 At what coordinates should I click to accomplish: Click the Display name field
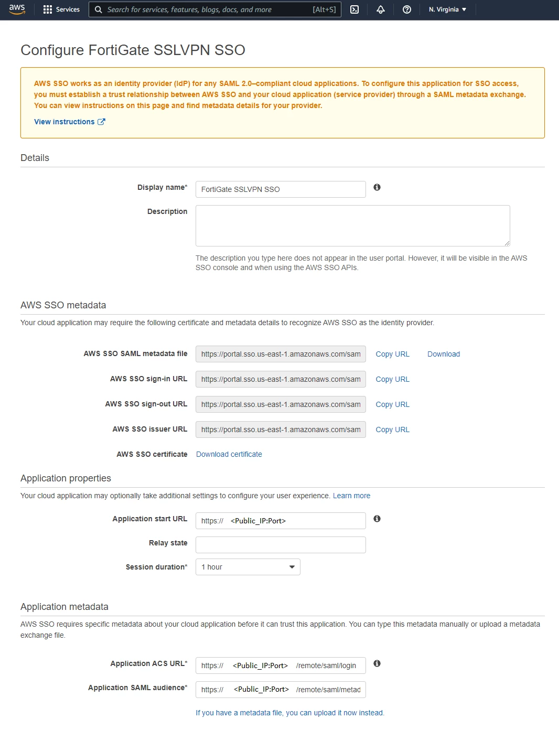pyautogui.click(x=281, y=189)
